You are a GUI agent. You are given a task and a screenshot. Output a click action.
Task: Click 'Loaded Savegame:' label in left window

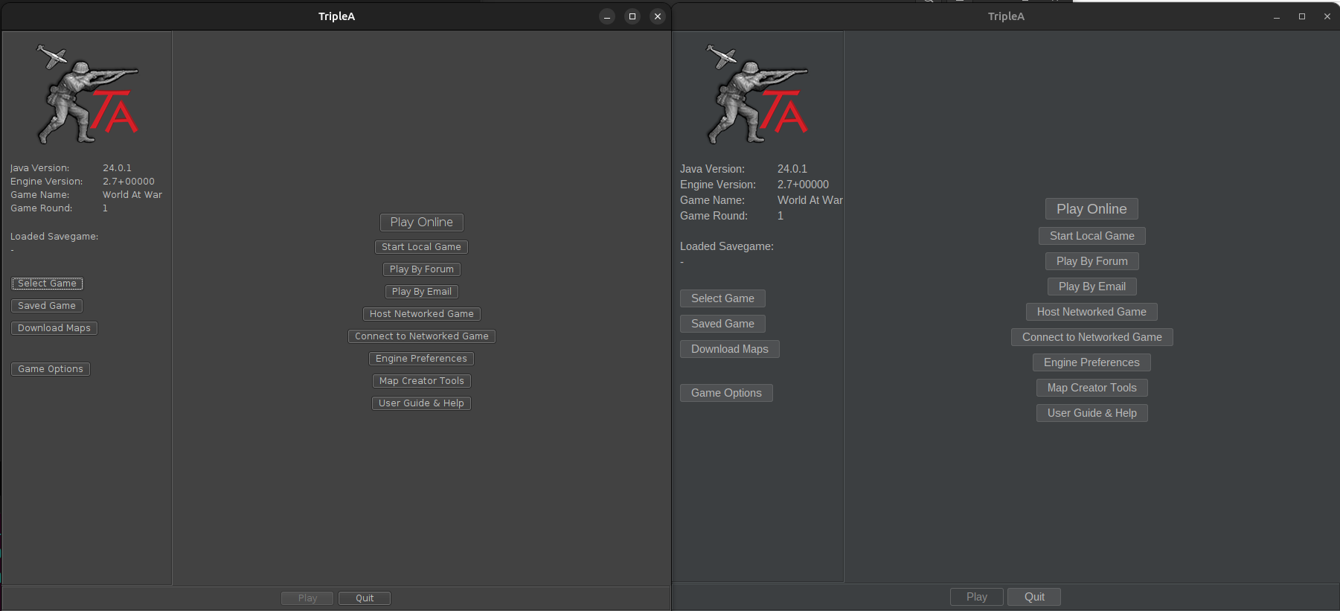(54, 237)
